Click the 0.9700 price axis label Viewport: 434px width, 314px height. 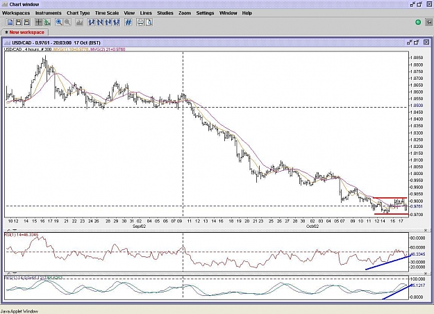[417, 215]
